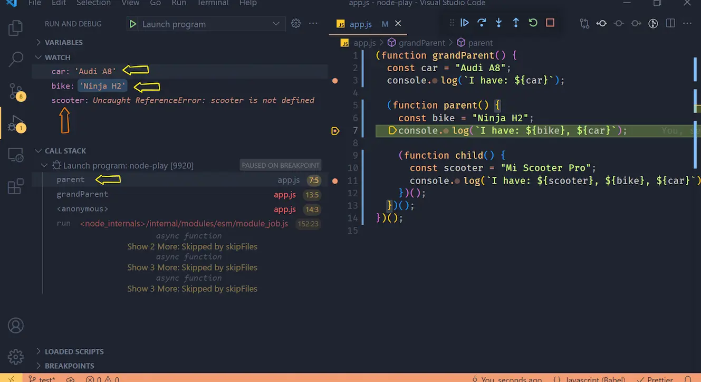Select the grandParent call stack frame
This screenshot has height=382, width=701.
coord(179,195)
